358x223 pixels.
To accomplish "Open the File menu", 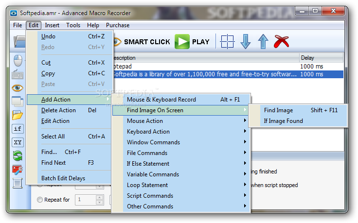I will click(18, 25).
